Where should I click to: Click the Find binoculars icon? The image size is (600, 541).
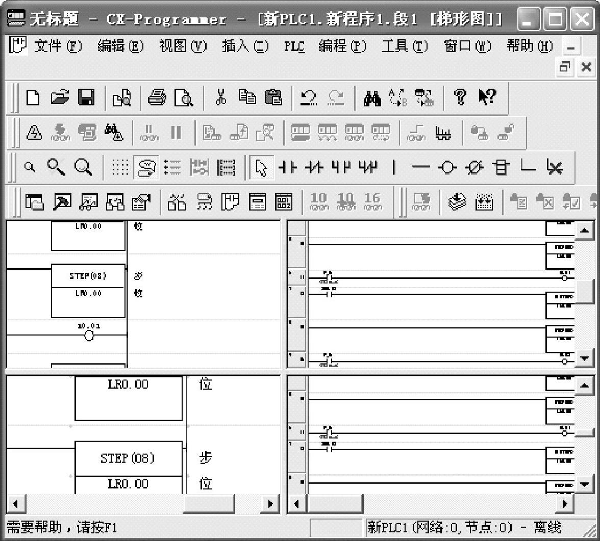pyautogui.click(x=372, y=97)
